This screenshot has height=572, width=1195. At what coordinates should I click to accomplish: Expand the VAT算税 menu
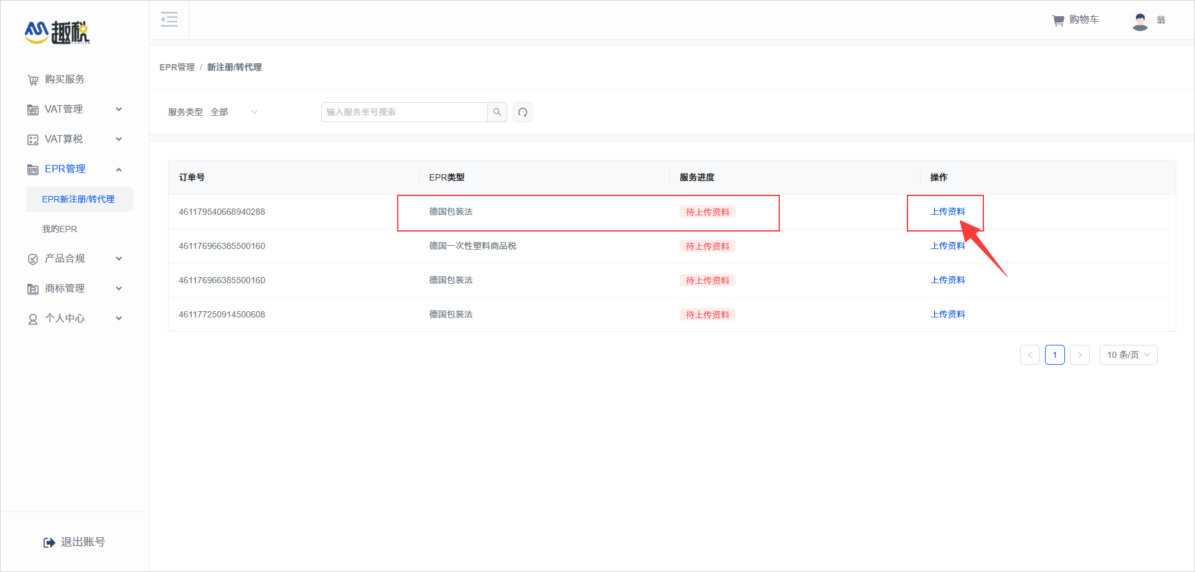(75, 139)
